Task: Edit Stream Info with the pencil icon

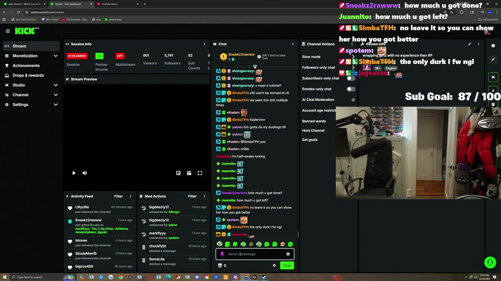Action: coord(469,44)
